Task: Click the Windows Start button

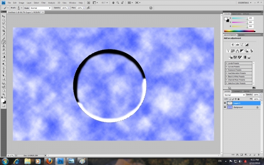Action: 5,161
